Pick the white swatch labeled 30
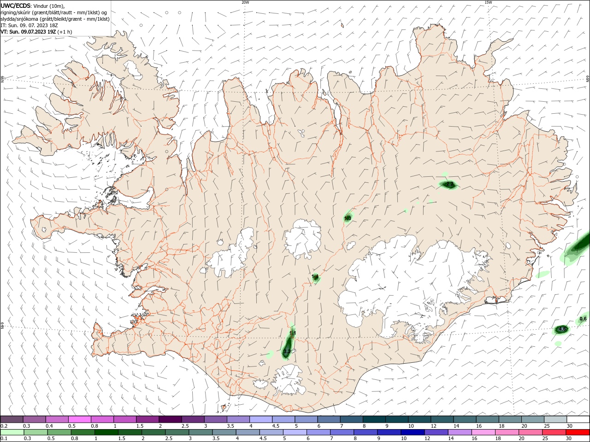 pyautogui.click(x=578, y=419)
